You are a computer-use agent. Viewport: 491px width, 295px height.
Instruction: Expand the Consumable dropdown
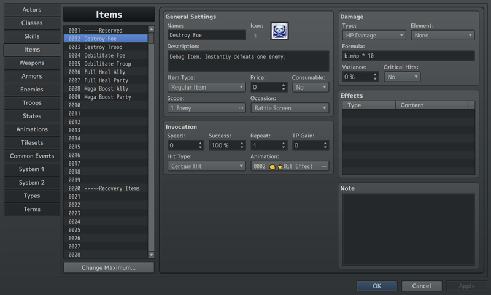310,88
